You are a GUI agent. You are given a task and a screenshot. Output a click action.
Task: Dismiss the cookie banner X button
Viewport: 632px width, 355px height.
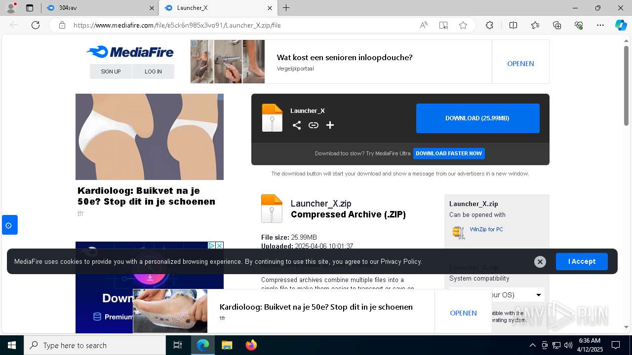(540, 262)
